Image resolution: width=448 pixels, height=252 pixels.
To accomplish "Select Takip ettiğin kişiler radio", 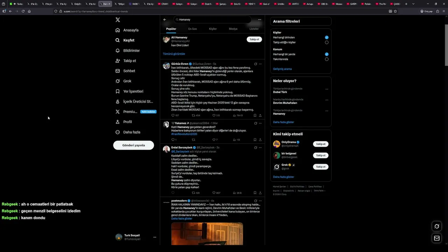I will 327,42.
